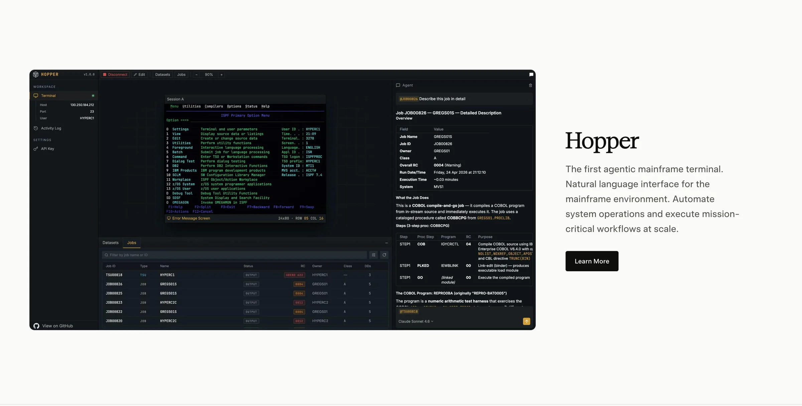Click the @TSU00818 mention chip
Image resolution: width=802 pixels, height=406 pixels.
coord(409,312)
